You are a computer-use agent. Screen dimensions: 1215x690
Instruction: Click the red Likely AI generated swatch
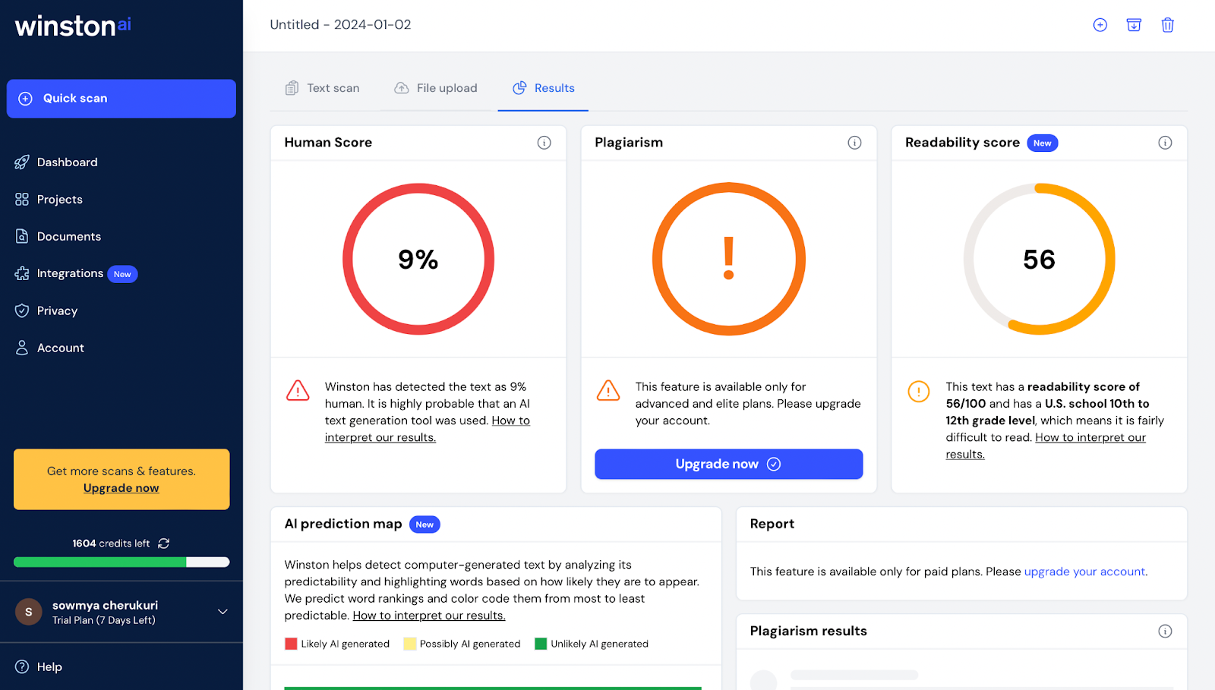[x=291, y=644]
